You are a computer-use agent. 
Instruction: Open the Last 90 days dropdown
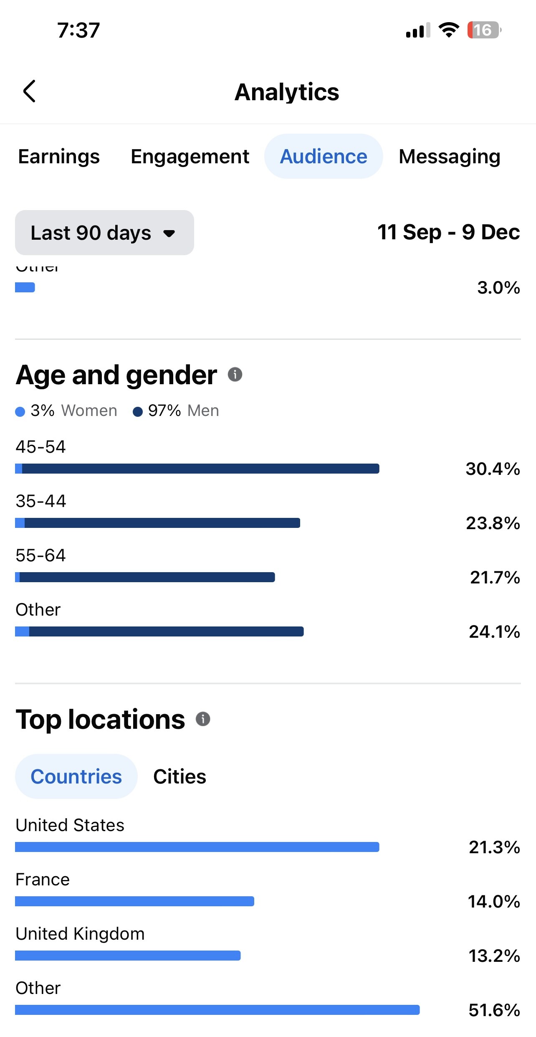[x=104, y=233]
